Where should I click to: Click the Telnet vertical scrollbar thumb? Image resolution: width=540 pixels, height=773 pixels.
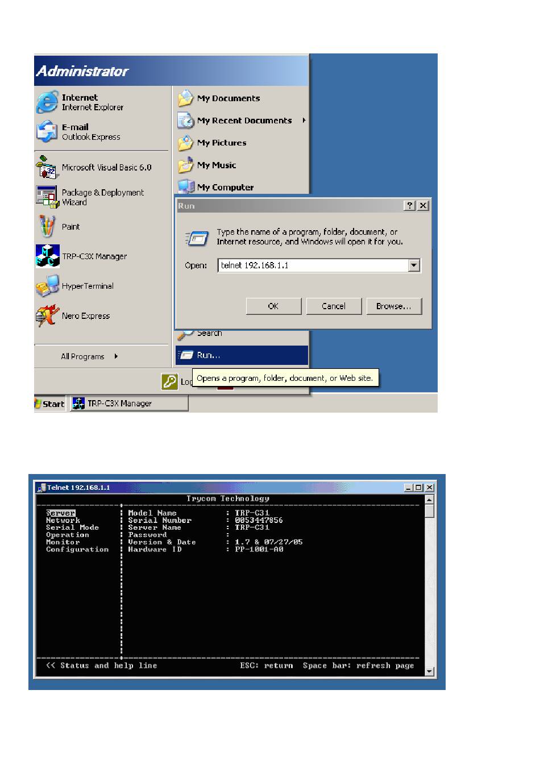click(430, 511)
